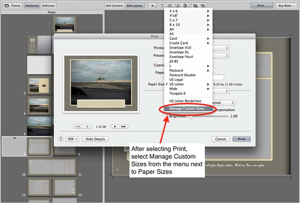Click the Theme icon button
The width and height of the screenshot is (300, 203).
click(12, 6)
